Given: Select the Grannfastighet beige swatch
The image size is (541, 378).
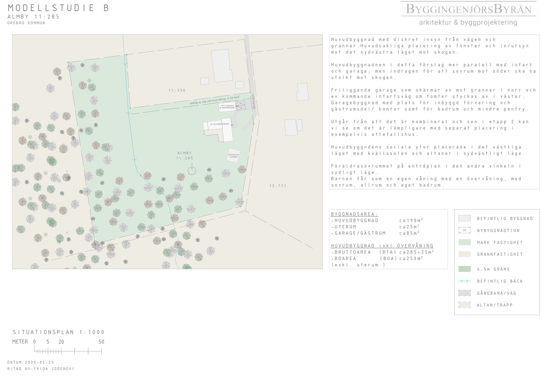Looking at the screenshot, I should 464,254.
